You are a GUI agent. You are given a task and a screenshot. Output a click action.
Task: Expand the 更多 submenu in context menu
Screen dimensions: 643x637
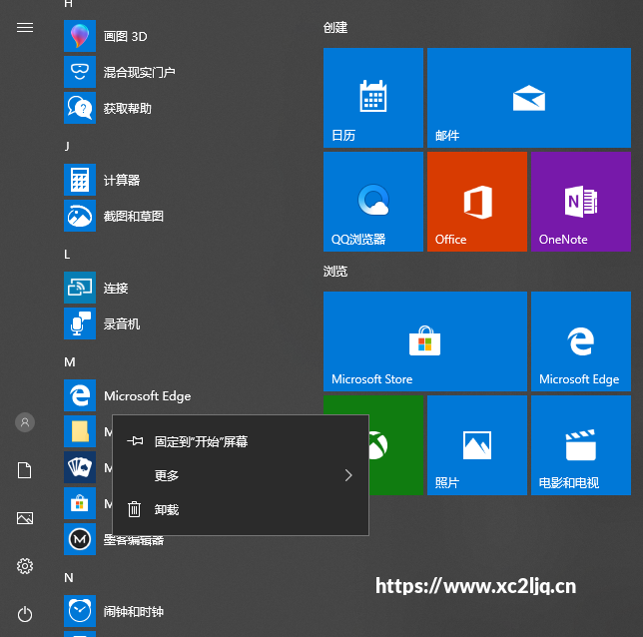241,475
